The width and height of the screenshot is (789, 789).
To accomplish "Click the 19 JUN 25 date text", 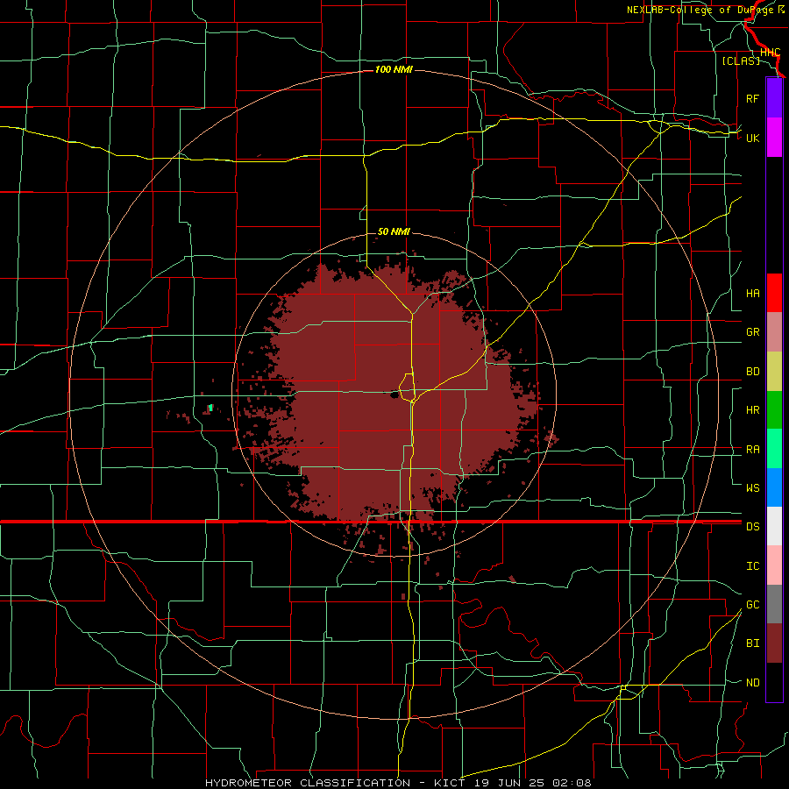I will tap(508, 783).
